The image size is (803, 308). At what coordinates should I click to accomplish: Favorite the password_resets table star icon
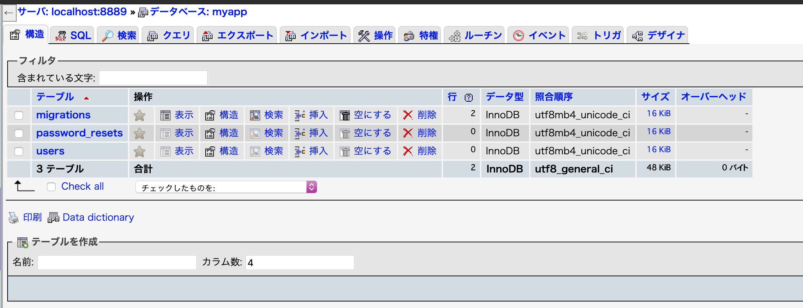point(139,133)
